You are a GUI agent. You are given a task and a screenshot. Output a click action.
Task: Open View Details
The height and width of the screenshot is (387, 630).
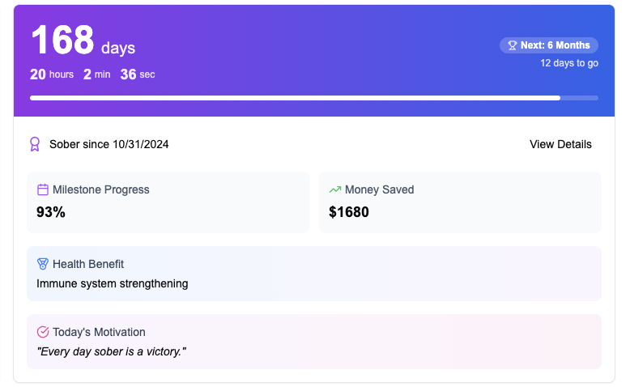click(x=560, y=144)
